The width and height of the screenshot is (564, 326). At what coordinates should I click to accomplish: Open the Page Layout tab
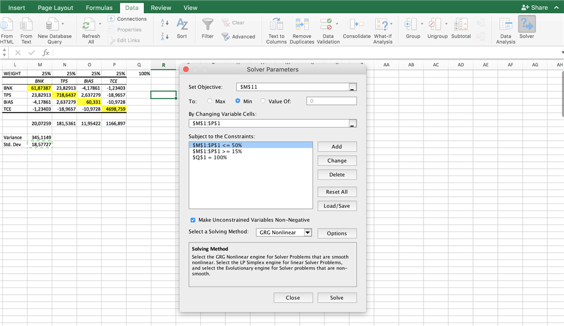pos(56,8)
